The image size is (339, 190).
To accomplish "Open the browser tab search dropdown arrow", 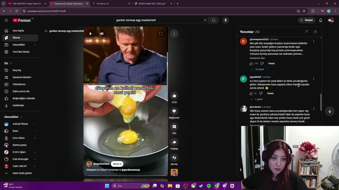I will [3, 4].
